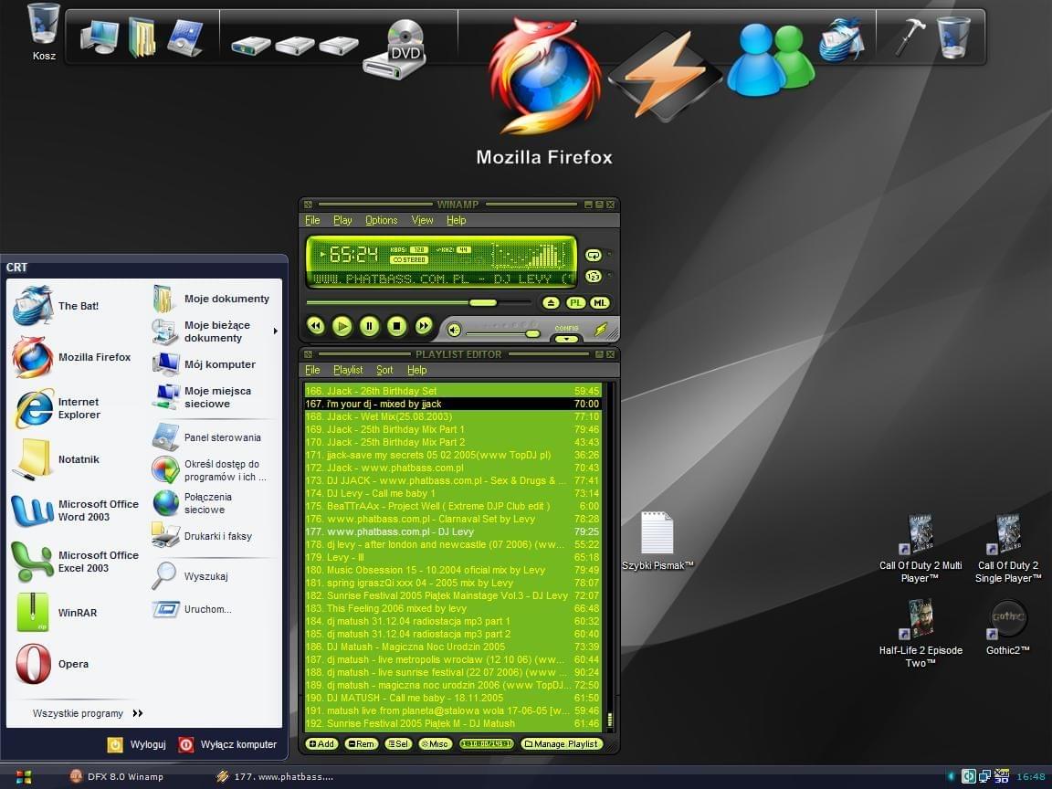Click the Winamp previous track button

tap(315, 327)
